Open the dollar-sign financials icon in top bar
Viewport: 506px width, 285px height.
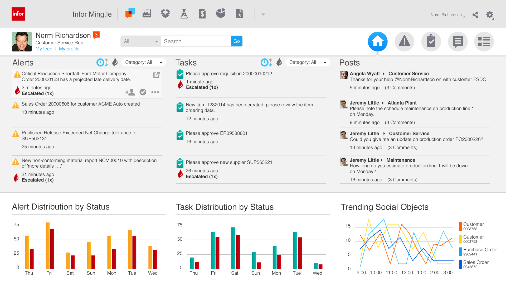pyautogui.click(x=202, y=14)
